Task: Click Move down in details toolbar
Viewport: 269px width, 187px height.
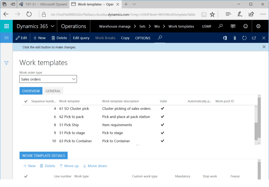Action: tap(95, 166)
